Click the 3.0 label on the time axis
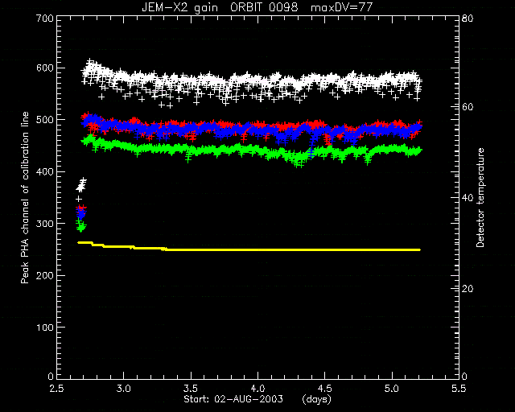This screenshot has width=515, height=412. pos(123,389)
